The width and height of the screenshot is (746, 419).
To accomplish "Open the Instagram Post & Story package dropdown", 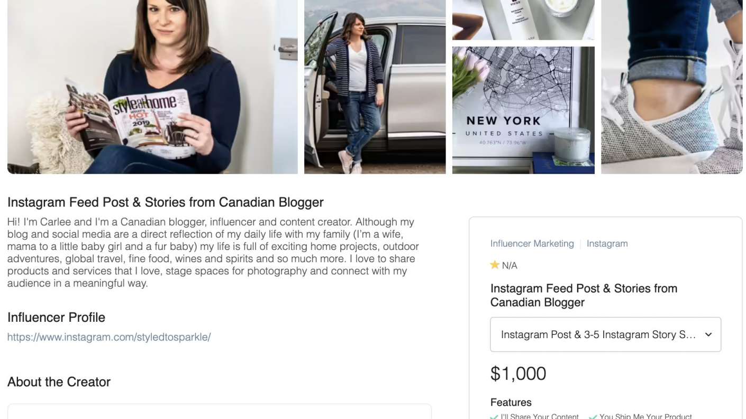I will 605,334.
